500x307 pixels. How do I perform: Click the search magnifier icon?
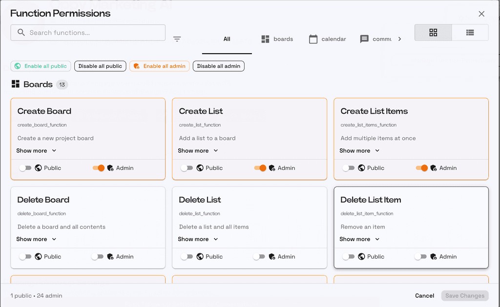tap(21, 33)
